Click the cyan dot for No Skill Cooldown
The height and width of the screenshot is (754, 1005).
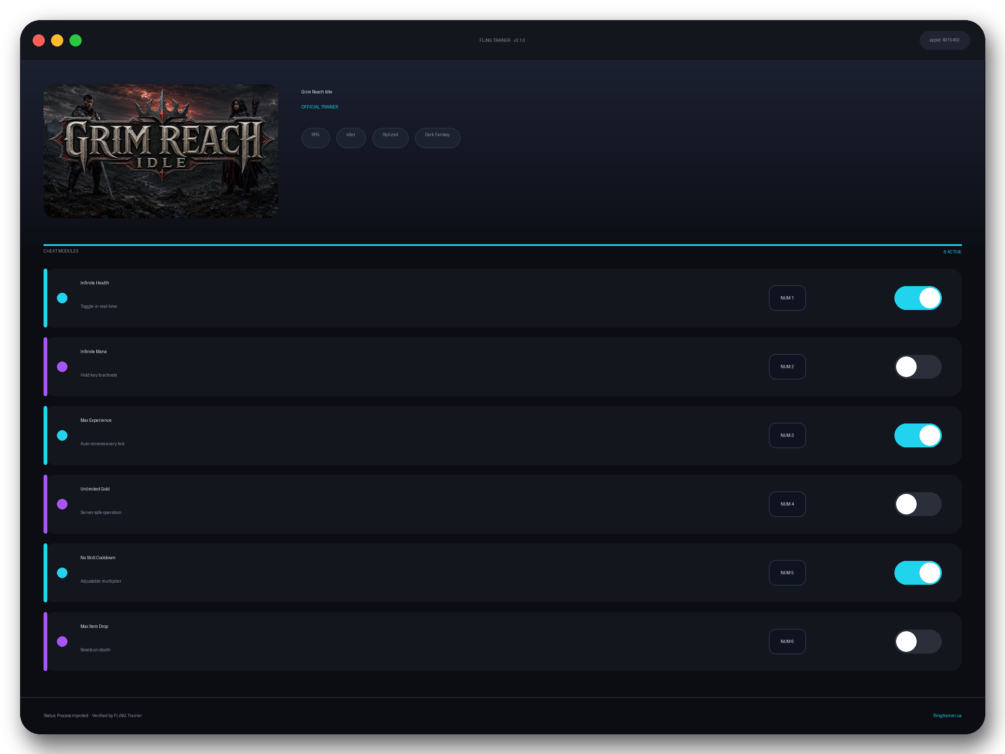(62, 573)
